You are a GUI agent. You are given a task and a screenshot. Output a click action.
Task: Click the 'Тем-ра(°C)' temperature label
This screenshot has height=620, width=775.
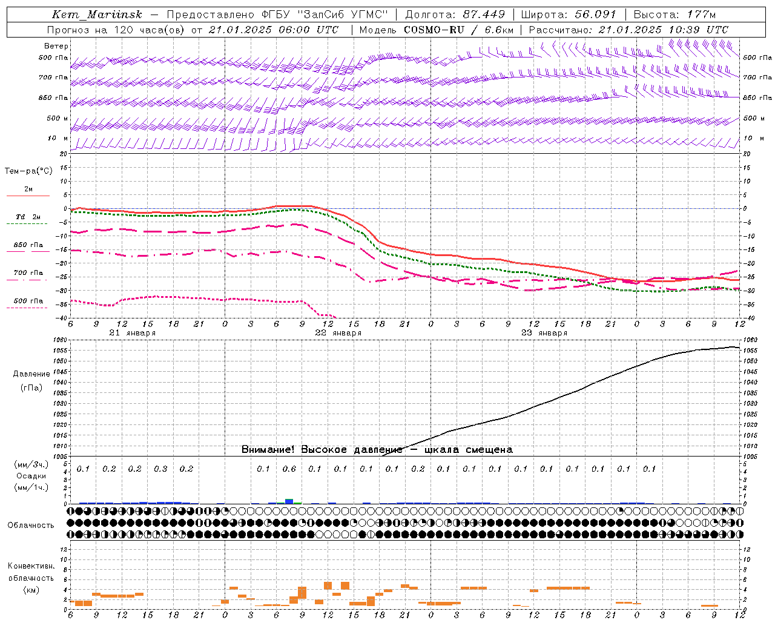pyautogui.click(x=28, y=171)
